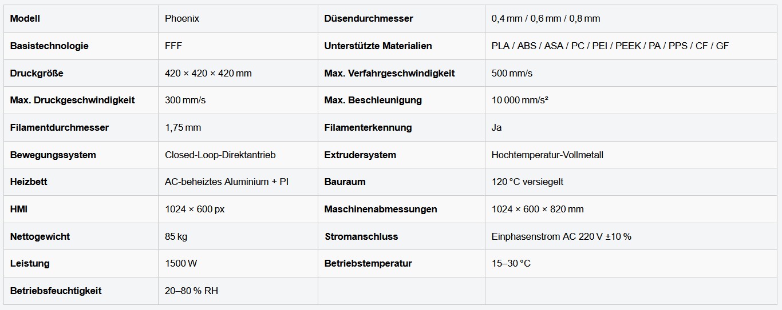Click the 'Druckgröße' row label
Image resolution: width=782 pixels, height=310 pixels.
[x=37, y=73]
